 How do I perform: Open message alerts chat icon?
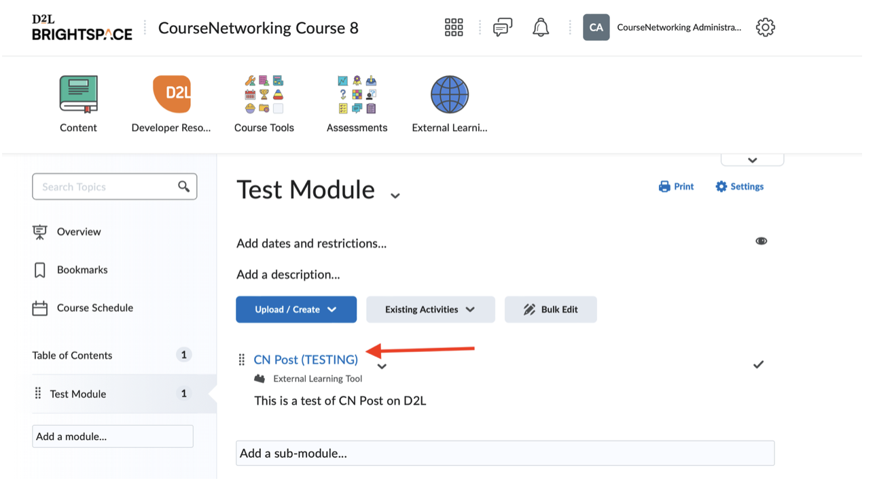tap(503, 28)
